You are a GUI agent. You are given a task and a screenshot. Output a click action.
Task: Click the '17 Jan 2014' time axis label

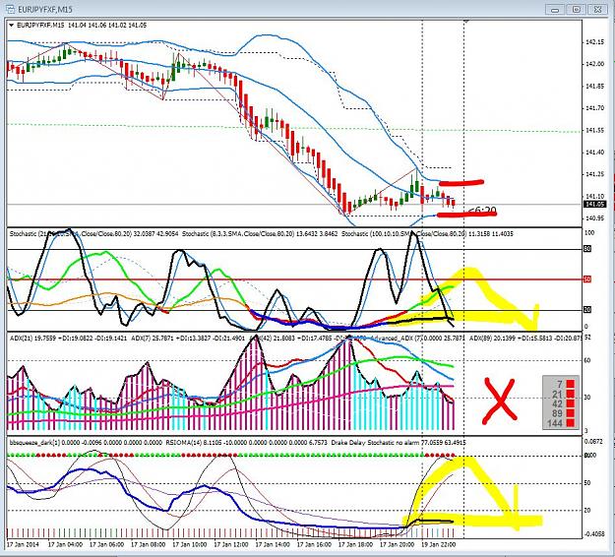coord(24,545)
